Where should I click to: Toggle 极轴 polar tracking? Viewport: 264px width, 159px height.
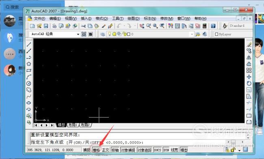[115, 150]
